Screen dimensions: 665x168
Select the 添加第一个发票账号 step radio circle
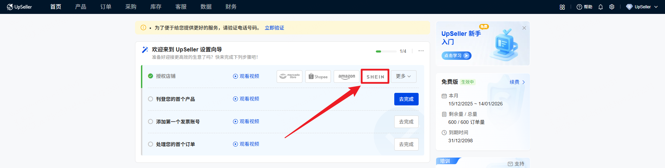coord(150,122)
